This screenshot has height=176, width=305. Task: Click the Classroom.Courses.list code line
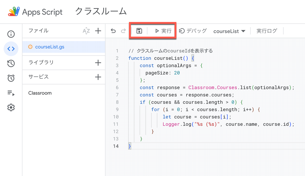pos(217,87)
